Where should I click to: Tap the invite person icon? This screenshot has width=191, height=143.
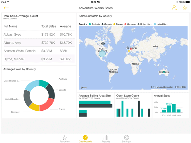[174, 8]
